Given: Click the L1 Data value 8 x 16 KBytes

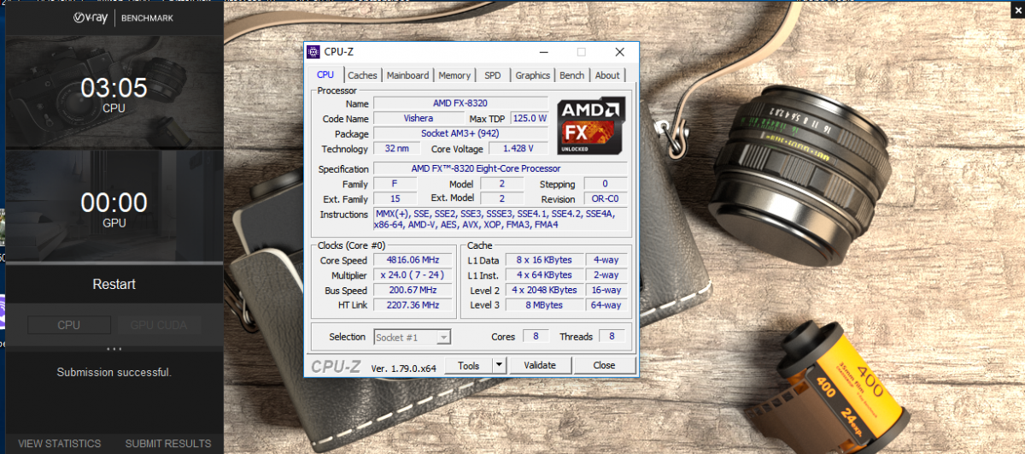Looking at the screenshot, I should click(x=544, y=260).
